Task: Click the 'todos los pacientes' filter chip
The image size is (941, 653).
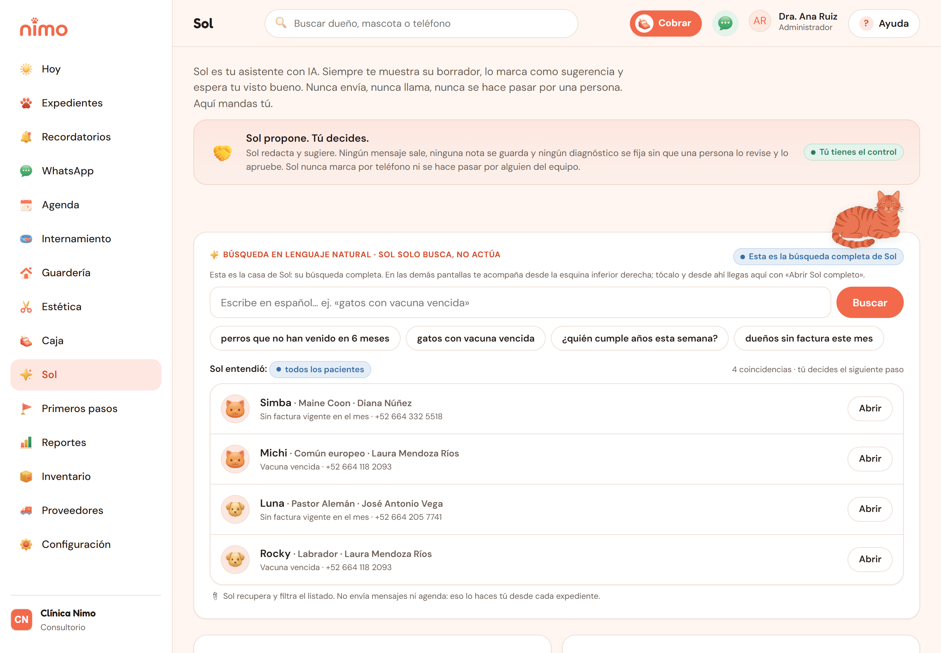Action: 320,370
